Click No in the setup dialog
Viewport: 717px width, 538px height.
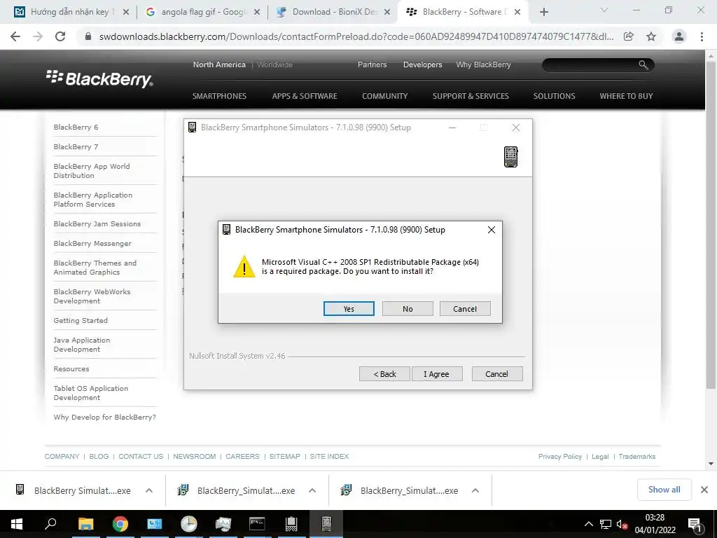(408, 309)
